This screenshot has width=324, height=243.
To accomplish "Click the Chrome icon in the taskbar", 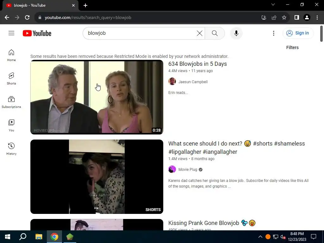I will [54, 237].
